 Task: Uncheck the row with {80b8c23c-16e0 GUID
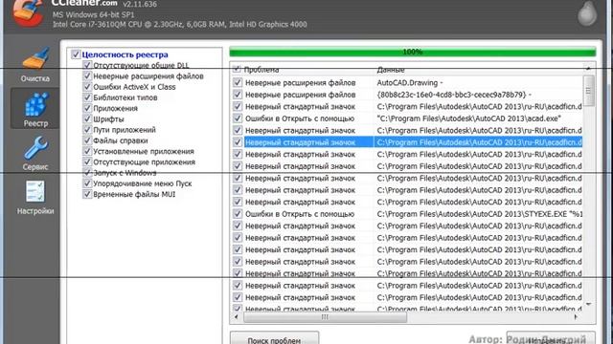[238, 95]
